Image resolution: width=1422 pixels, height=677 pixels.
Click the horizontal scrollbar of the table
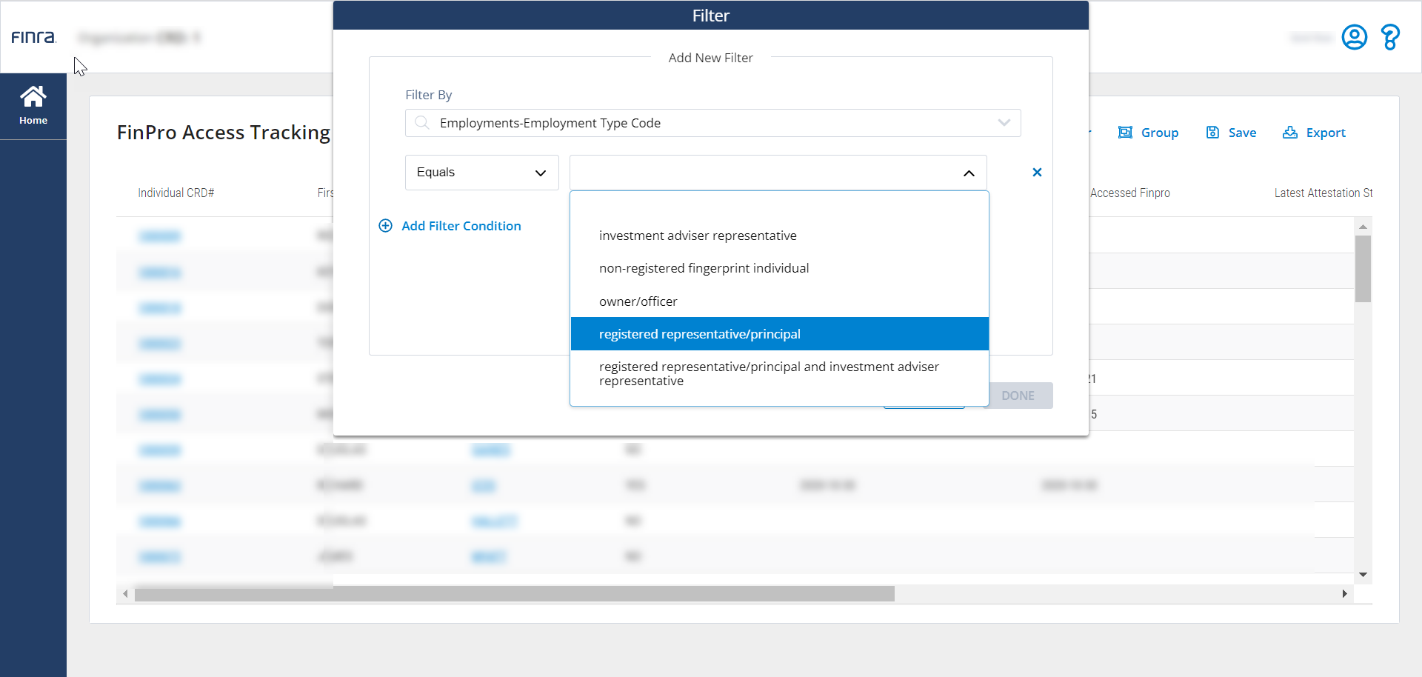coord(514,594)
